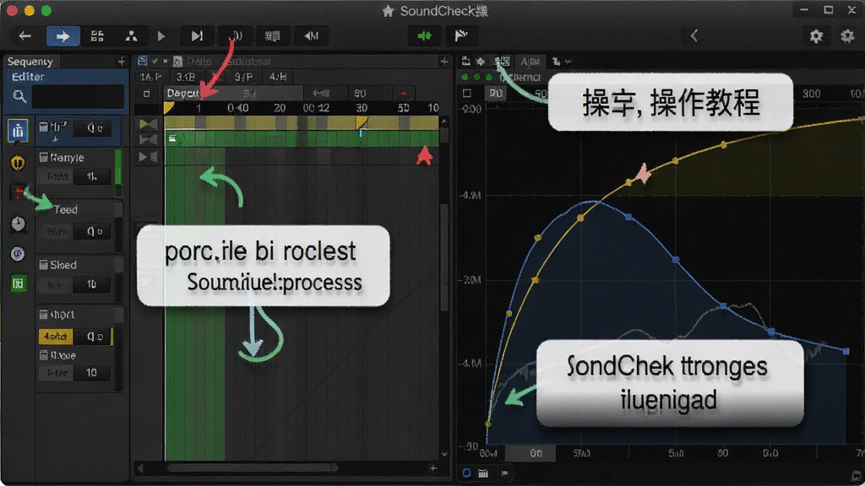Click the B0 button above the graph
The width and height of the screenshot is (865, 486).
[x=496, y=93]
